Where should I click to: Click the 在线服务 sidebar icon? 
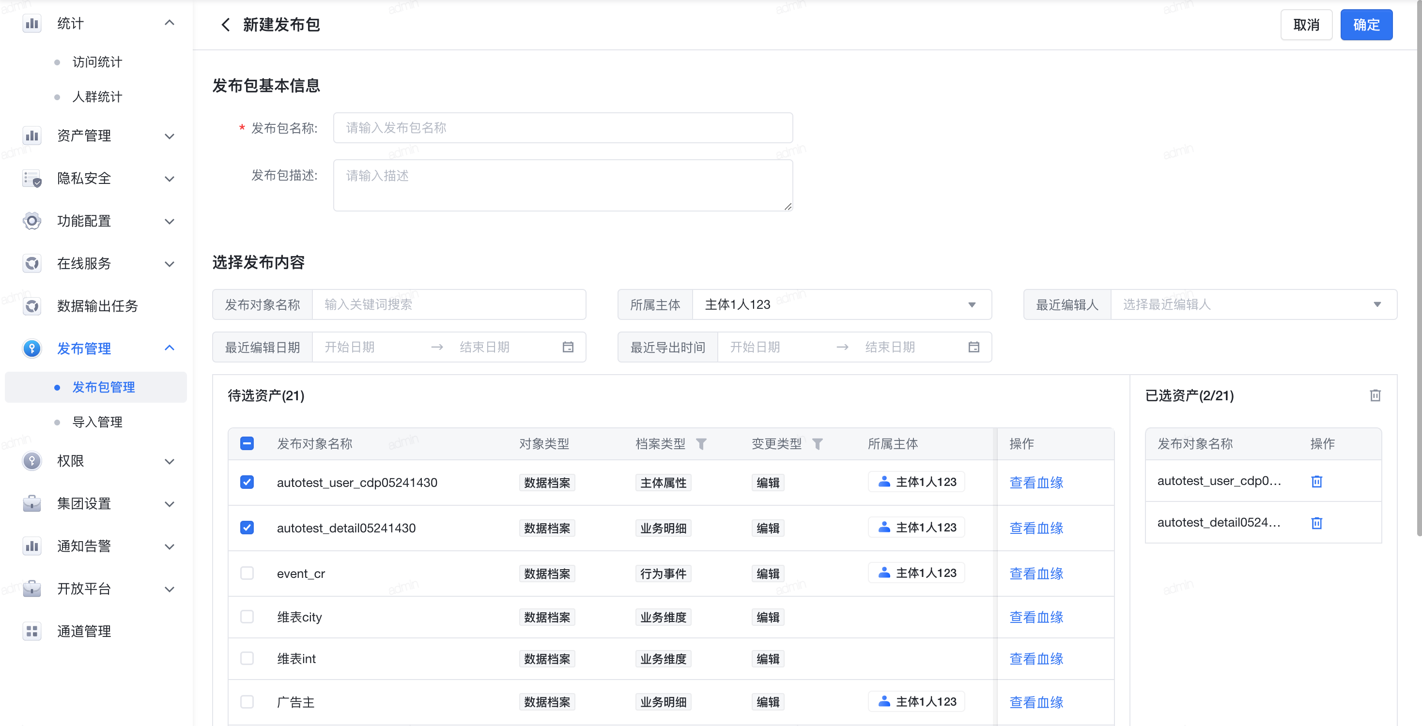[32, 263]
